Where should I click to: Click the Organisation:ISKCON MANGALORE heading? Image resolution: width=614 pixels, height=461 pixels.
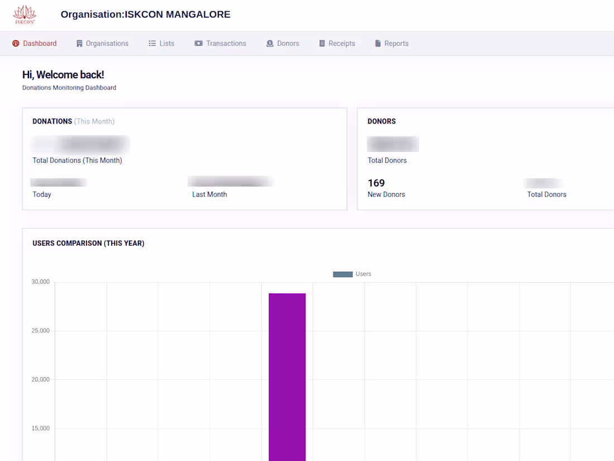(145, 15)
